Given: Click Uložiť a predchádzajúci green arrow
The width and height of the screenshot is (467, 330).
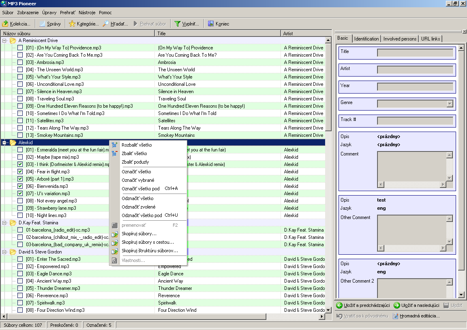Looking at the screenshot, I should [339, 305].
